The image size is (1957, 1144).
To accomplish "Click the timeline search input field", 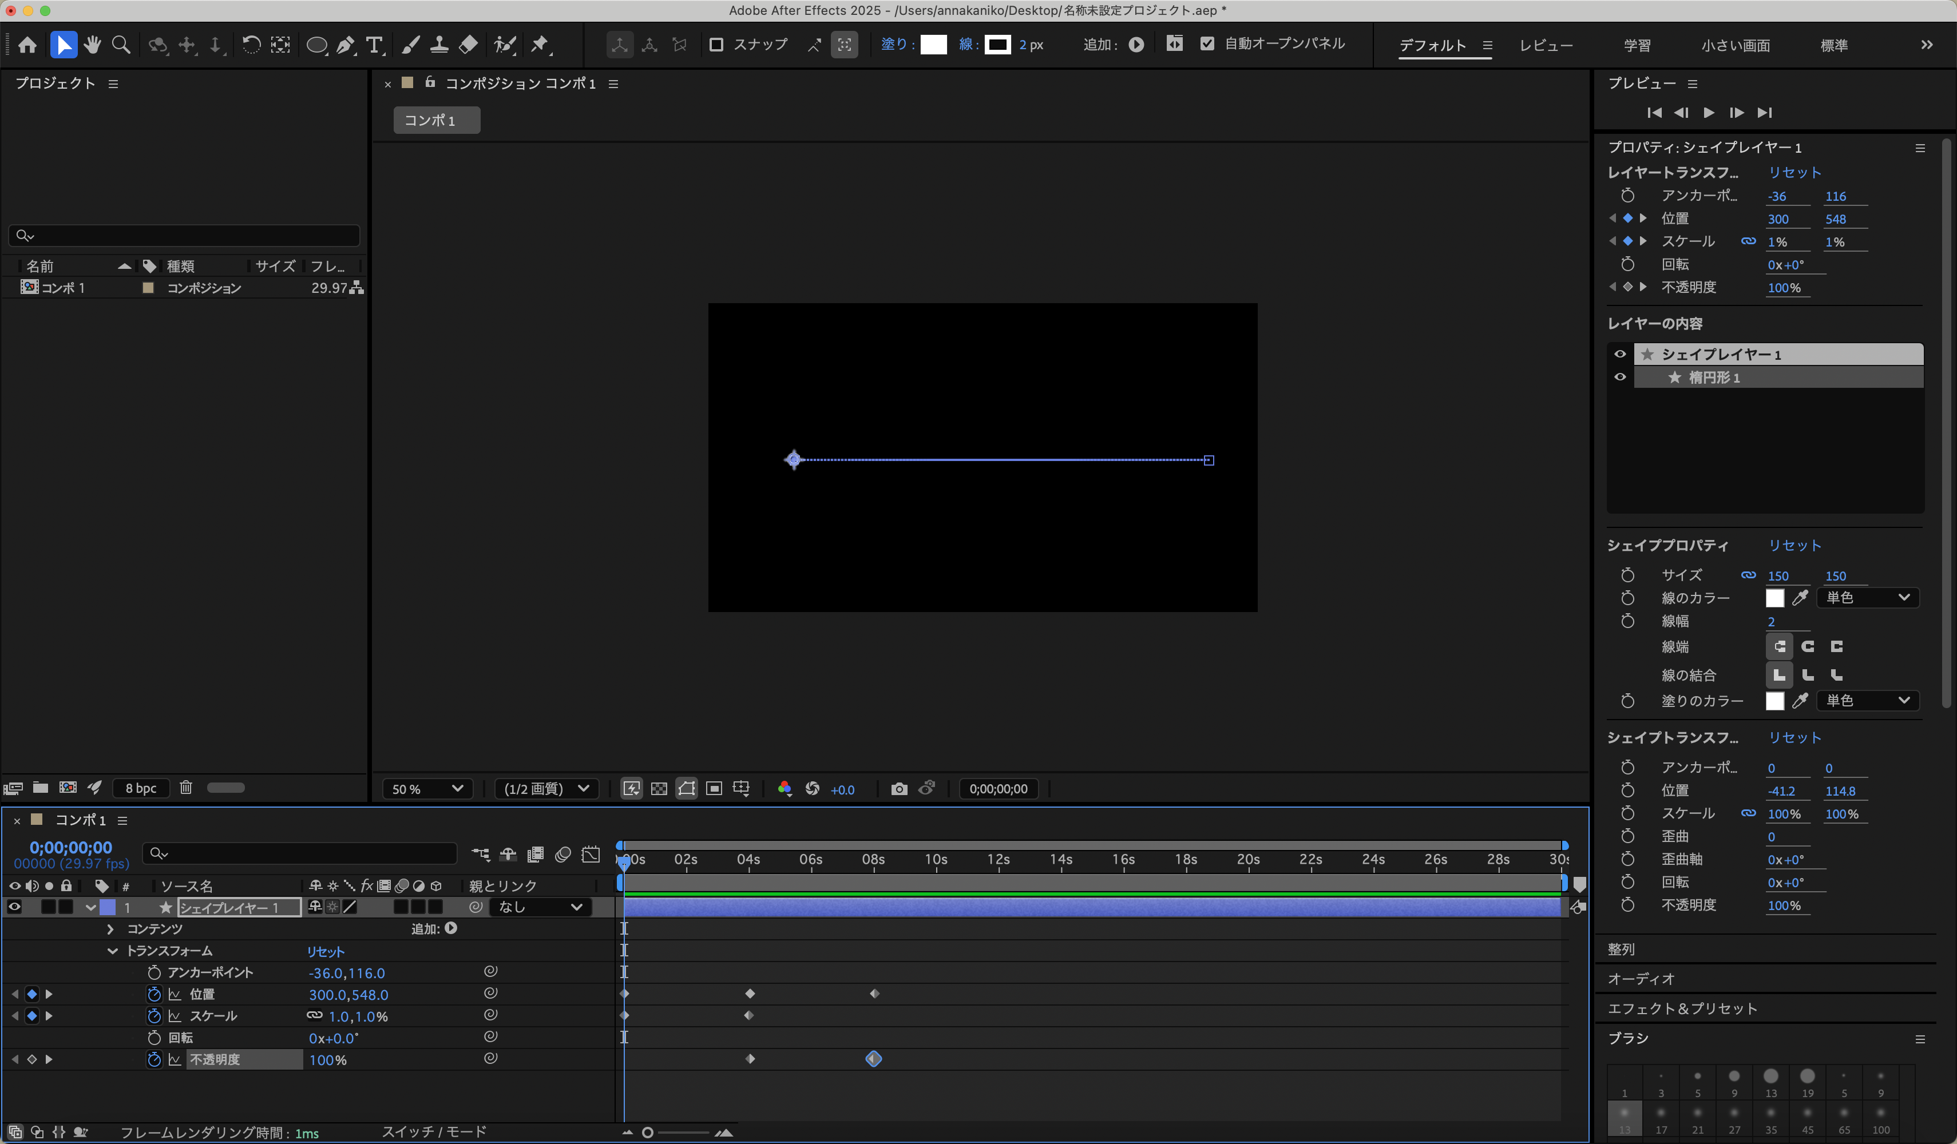I will click(300, 853).
